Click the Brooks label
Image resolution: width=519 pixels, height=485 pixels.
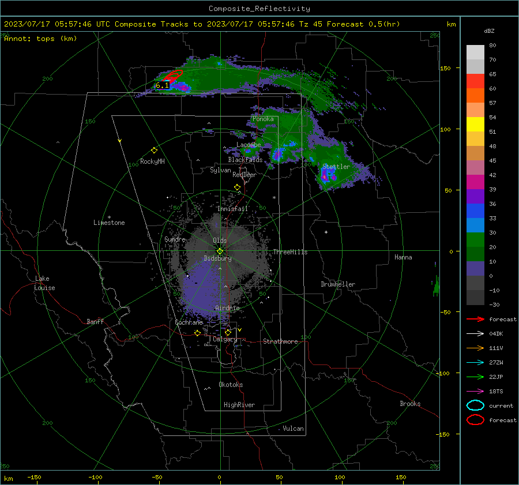[x=410, y=404]
